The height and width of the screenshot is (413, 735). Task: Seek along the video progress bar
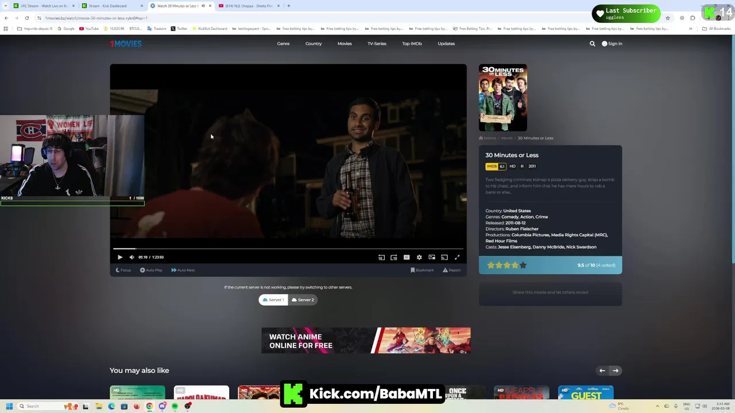[x=288, y=248]
